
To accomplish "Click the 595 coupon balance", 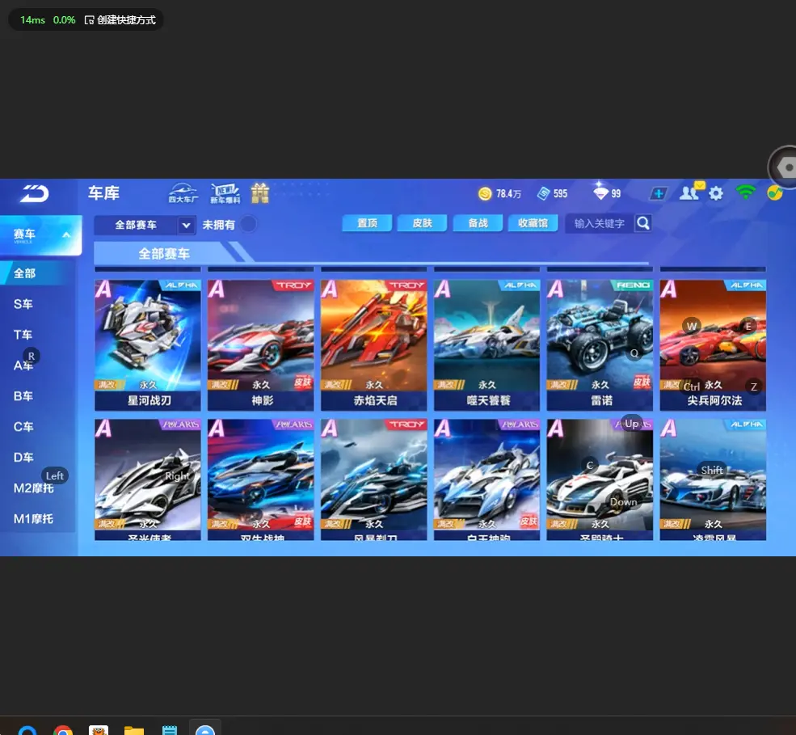I will point(561,194).
